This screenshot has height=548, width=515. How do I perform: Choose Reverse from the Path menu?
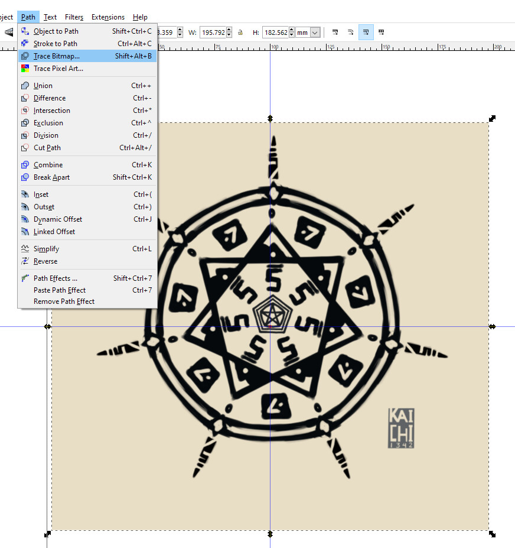coord(87,261)
